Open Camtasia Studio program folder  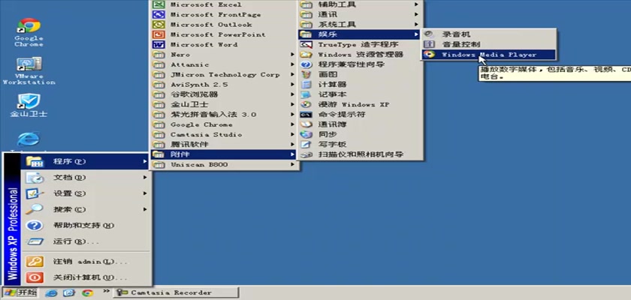click(x=225, y=134)
